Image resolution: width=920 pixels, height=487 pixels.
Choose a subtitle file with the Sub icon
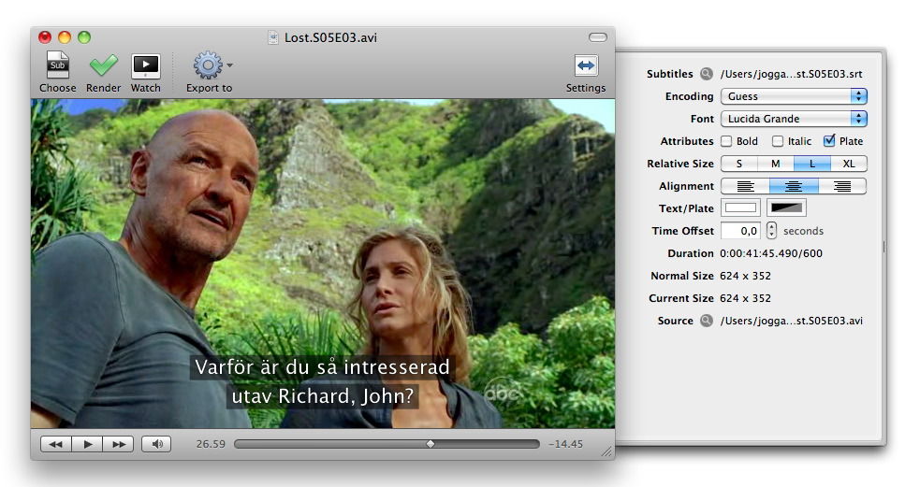[x=57, y=65]
